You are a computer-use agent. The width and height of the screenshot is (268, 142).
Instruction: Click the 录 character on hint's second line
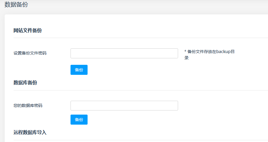coord(187,58)
